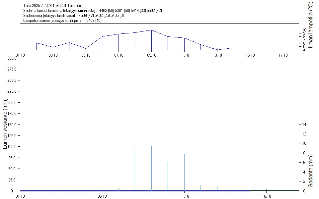Click the 17.10 date on the temperature axis

coord(282,55)
